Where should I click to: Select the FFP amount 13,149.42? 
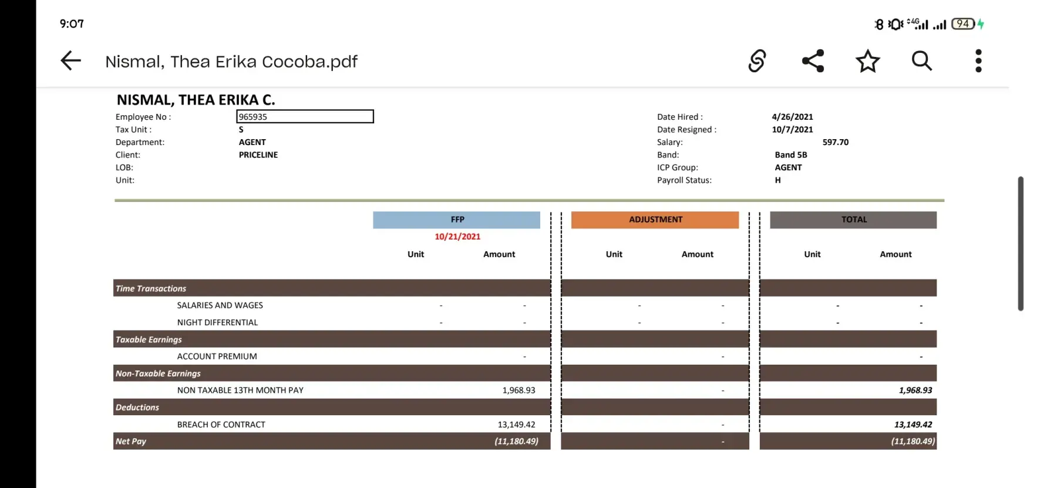[517, 425]
